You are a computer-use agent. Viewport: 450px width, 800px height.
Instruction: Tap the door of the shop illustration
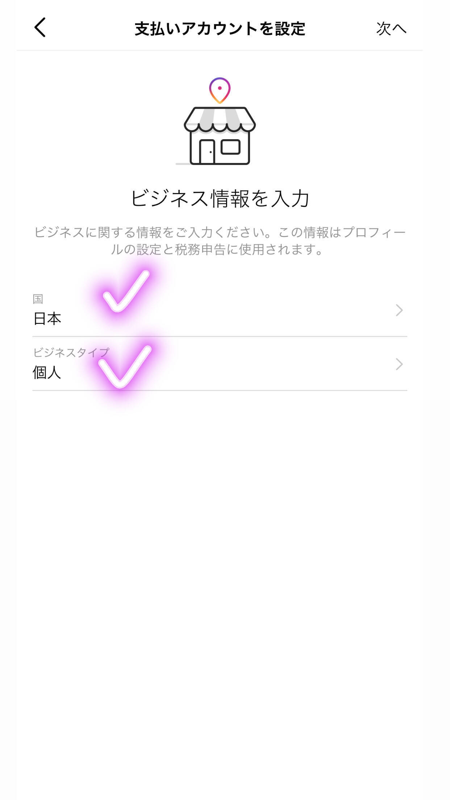point(207,151)
